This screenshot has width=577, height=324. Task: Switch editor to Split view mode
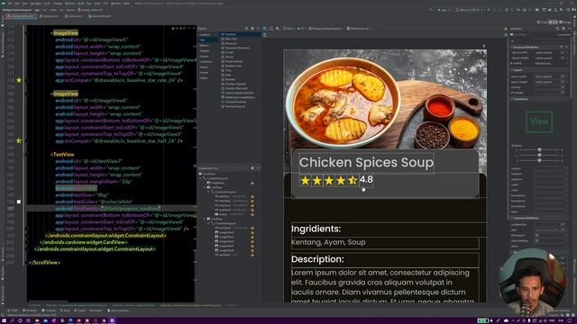tap(553, 22)
